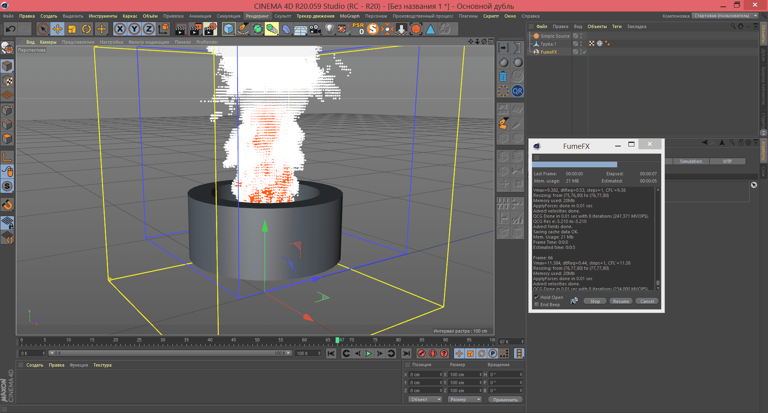Enable the Snap magnet icon
Screen dimensions: 768x413
click(x=7, y=205)
